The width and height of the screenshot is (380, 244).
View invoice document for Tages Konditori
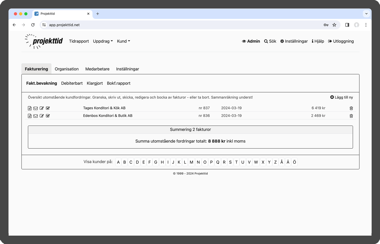[30, 108]
